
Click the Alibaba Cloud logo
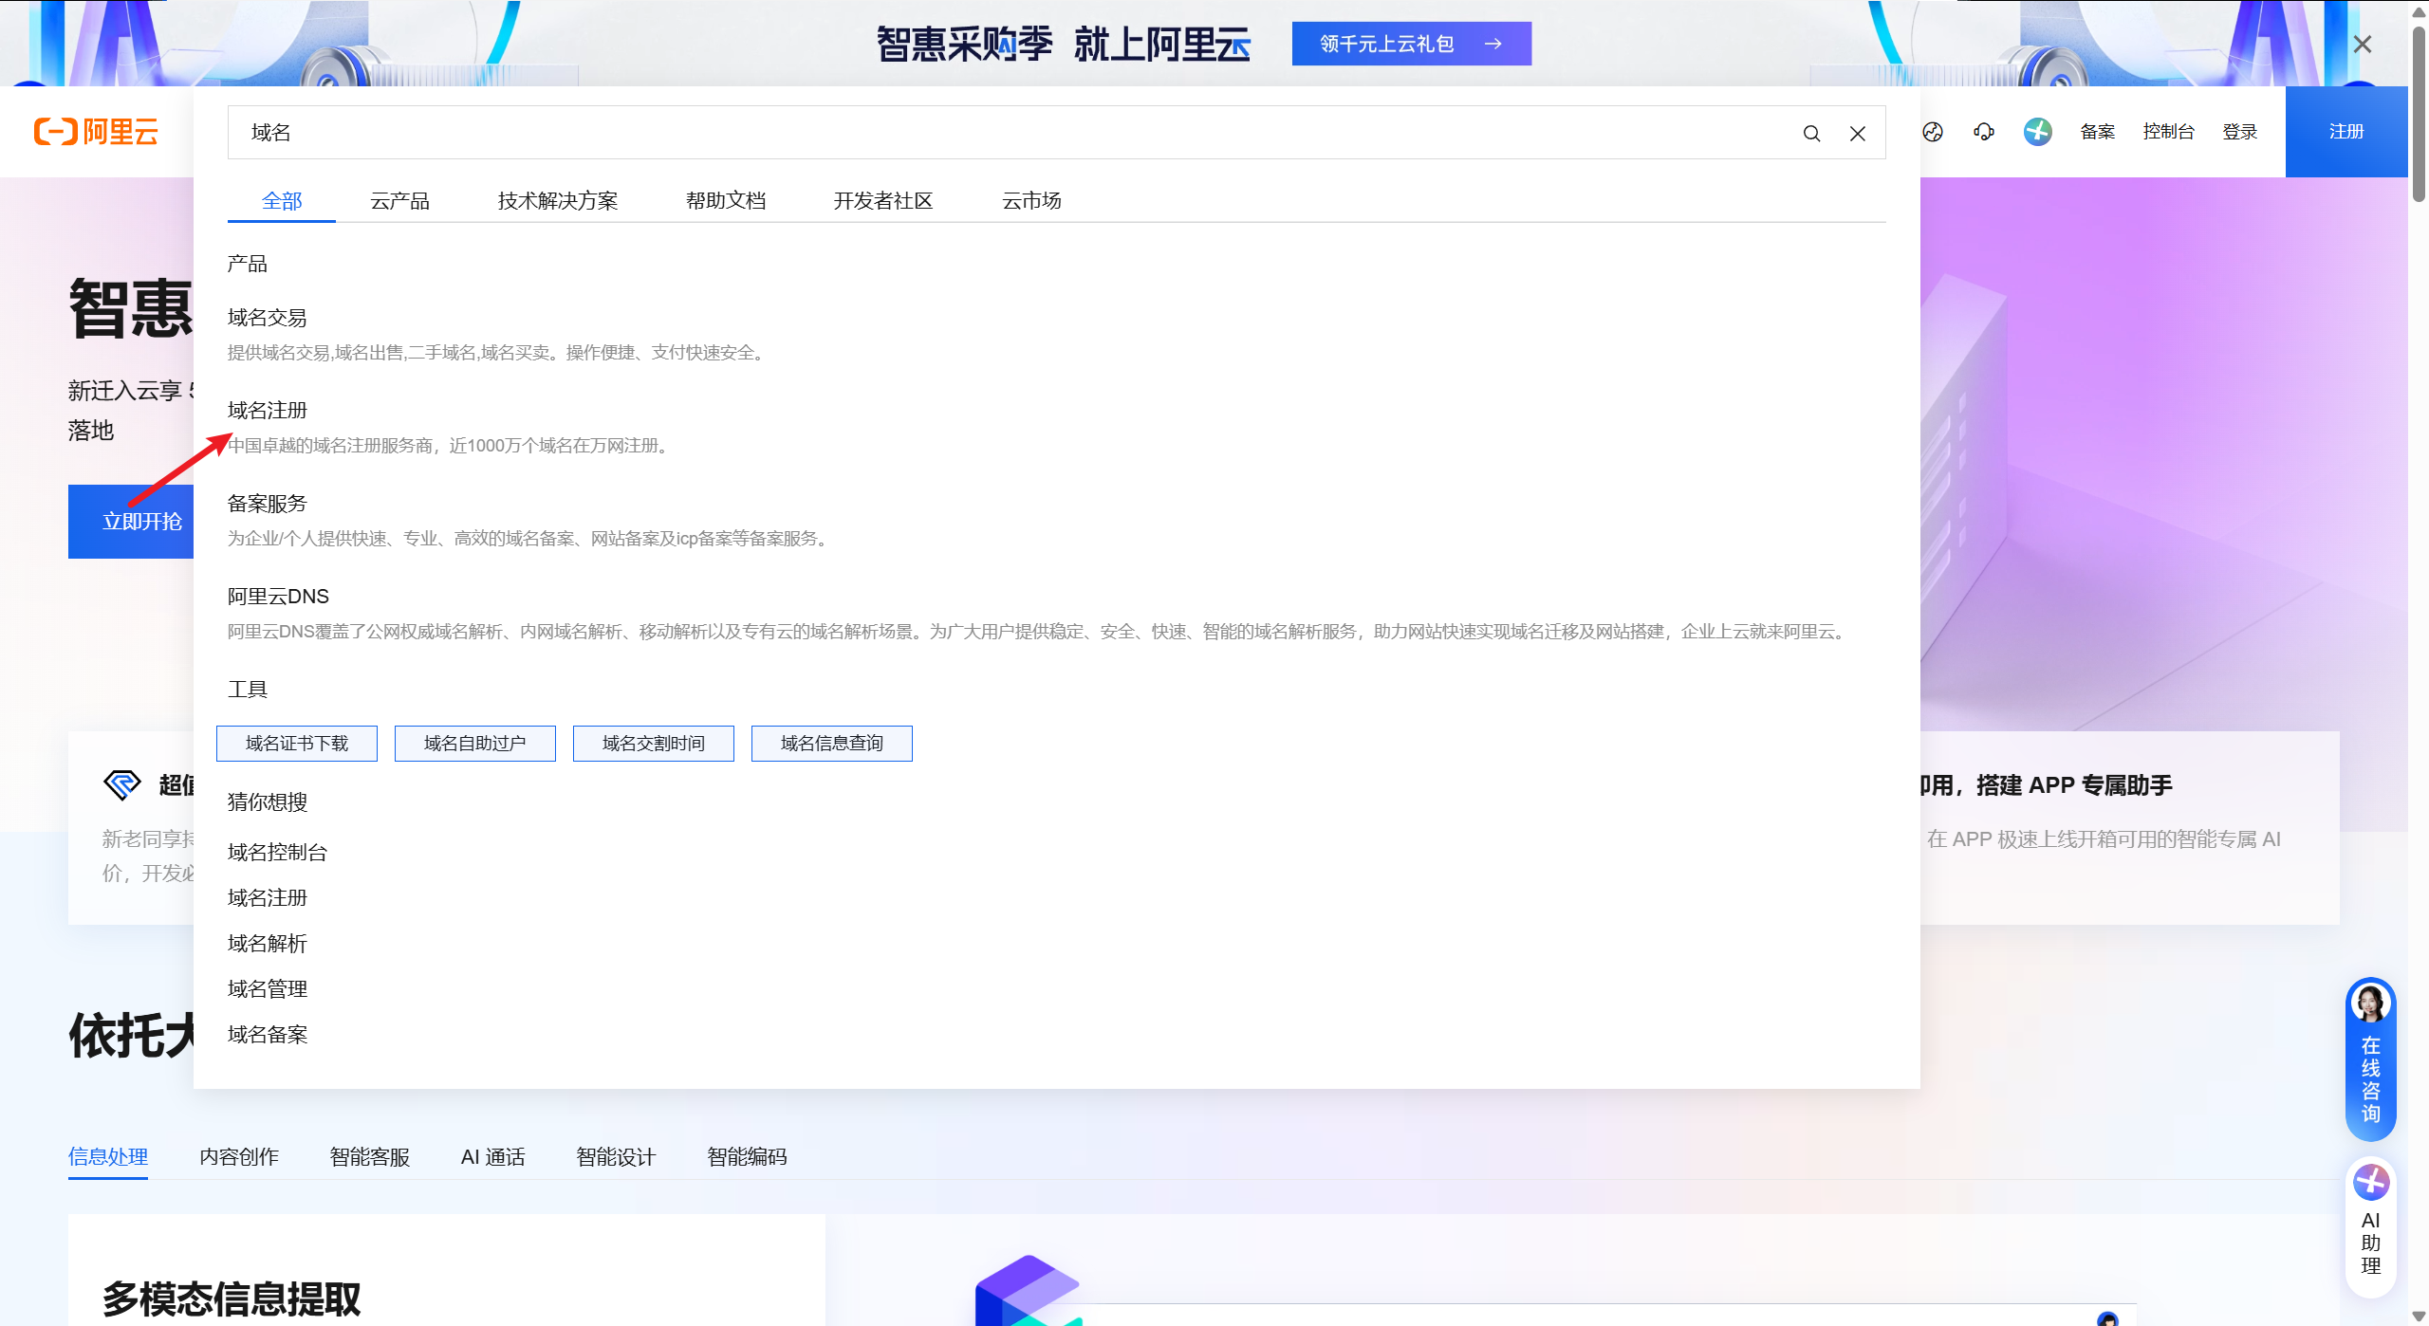click(x=96, y=132)
